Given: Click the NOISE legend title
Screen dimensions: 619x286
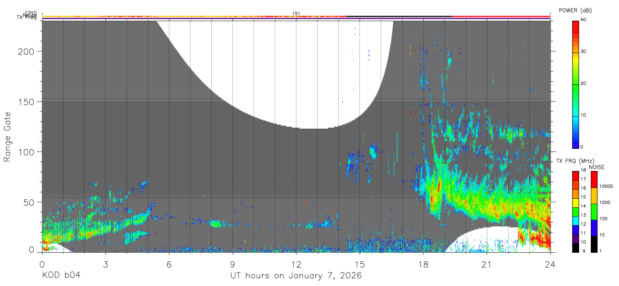Looking at the screenshot, I should [x=596, y=167].
